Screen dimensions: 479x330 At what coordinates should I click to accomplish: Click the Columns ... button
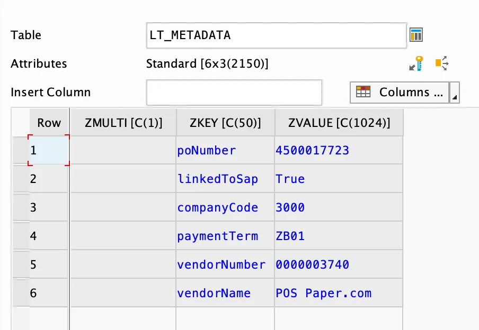point(400,93)
